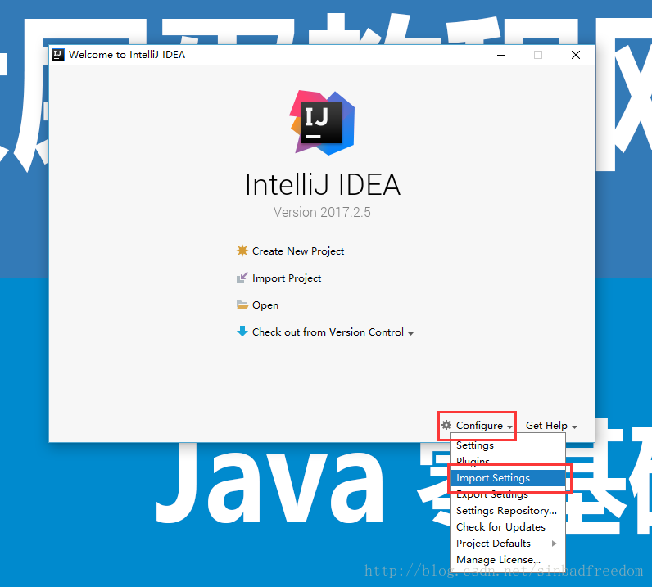Screen dimensions: 652x587
Task: Open Project Defaults menu entry
Action: [508, 544]
